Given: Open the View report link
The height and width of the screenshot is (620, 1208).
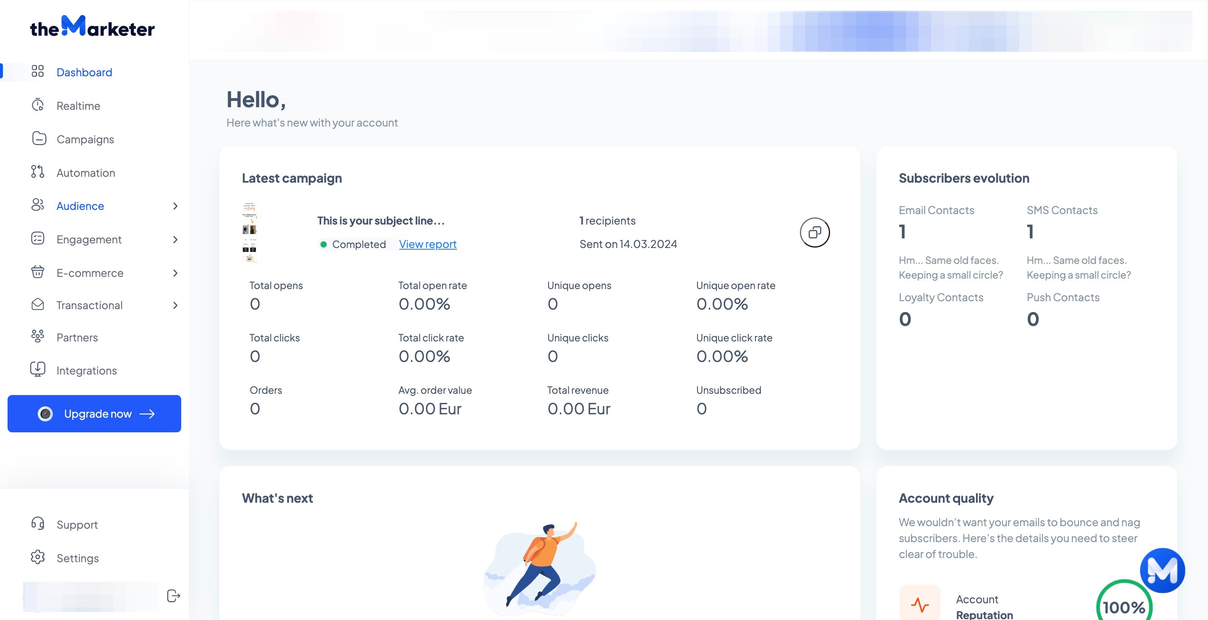Looking at the screenshot, I should (427, 244).
